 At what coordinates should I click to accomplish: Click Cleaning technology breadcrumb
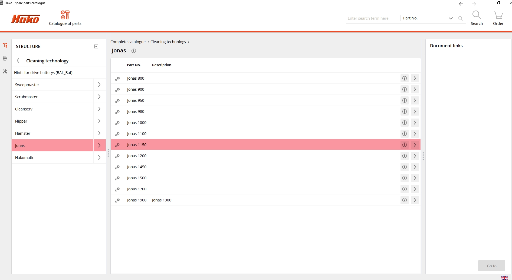[x=168, y=42]
